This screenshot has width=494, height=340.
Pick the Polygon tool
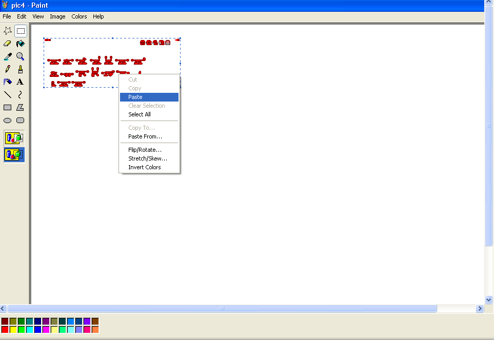pos(21,107)
